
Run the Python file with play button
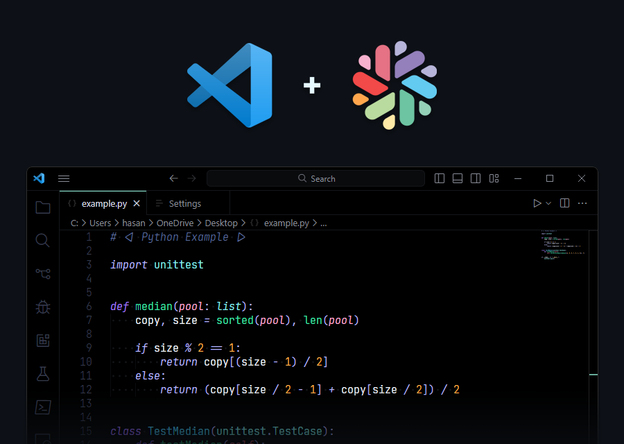coord(537,203)
